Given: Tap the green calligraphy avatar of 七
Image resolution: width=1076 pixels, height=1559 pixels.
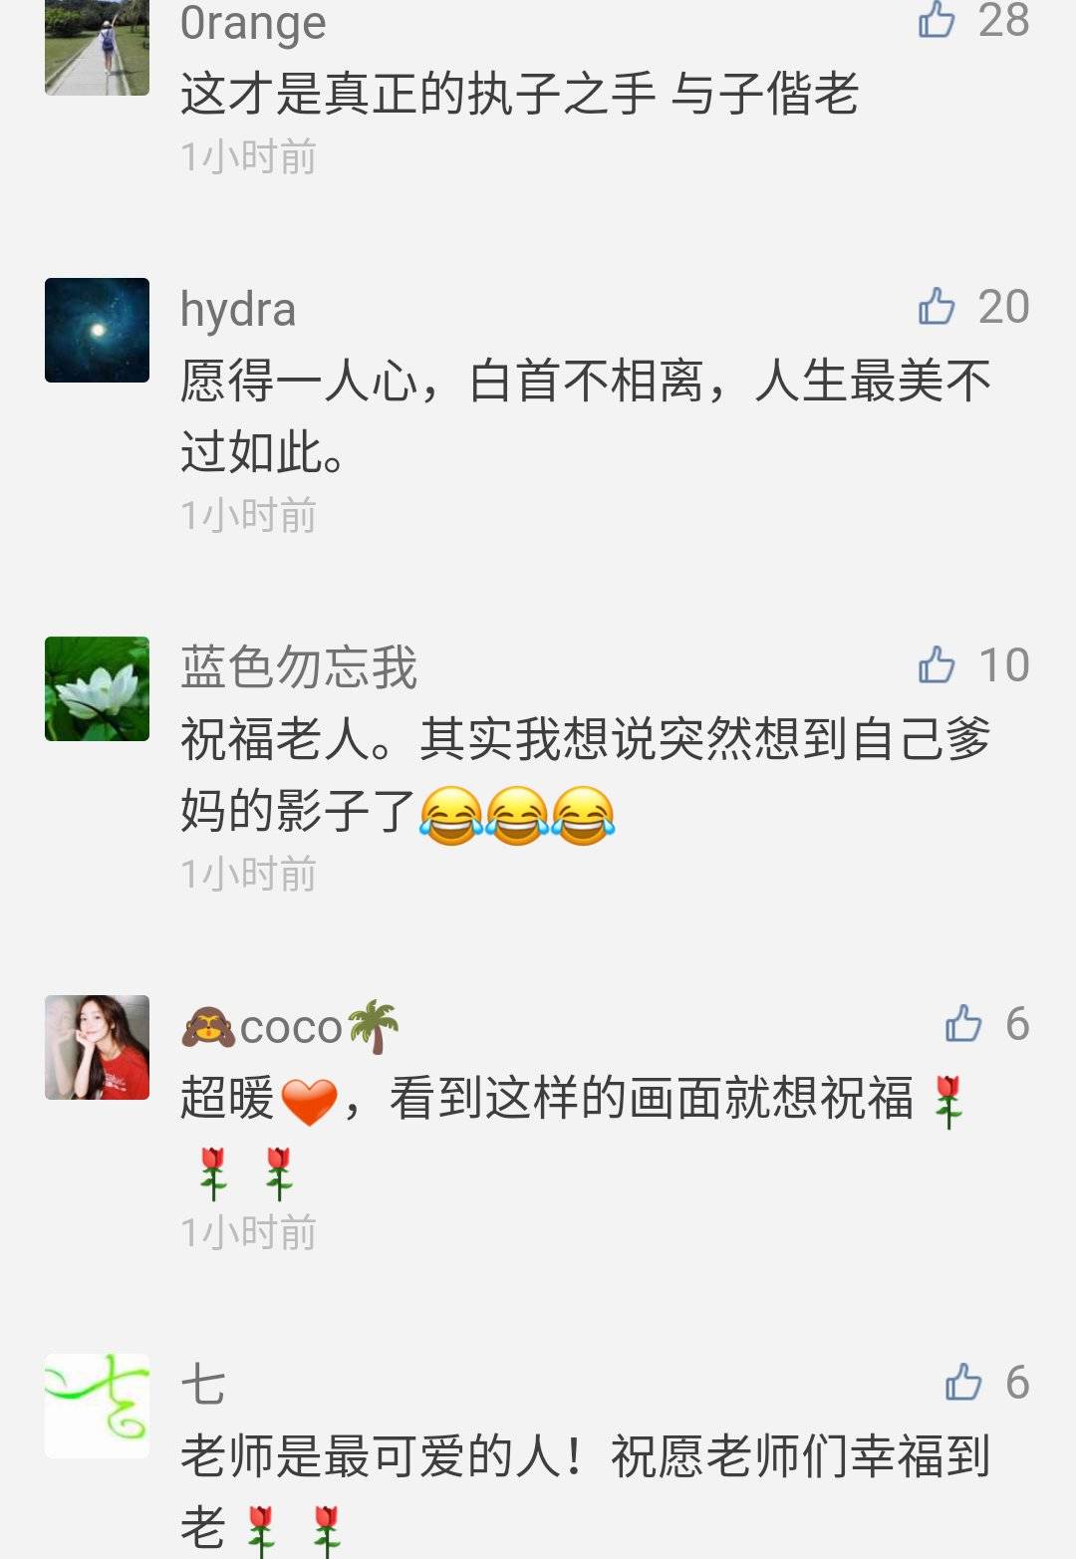Looking at the screenshot, I should 97,1406.
